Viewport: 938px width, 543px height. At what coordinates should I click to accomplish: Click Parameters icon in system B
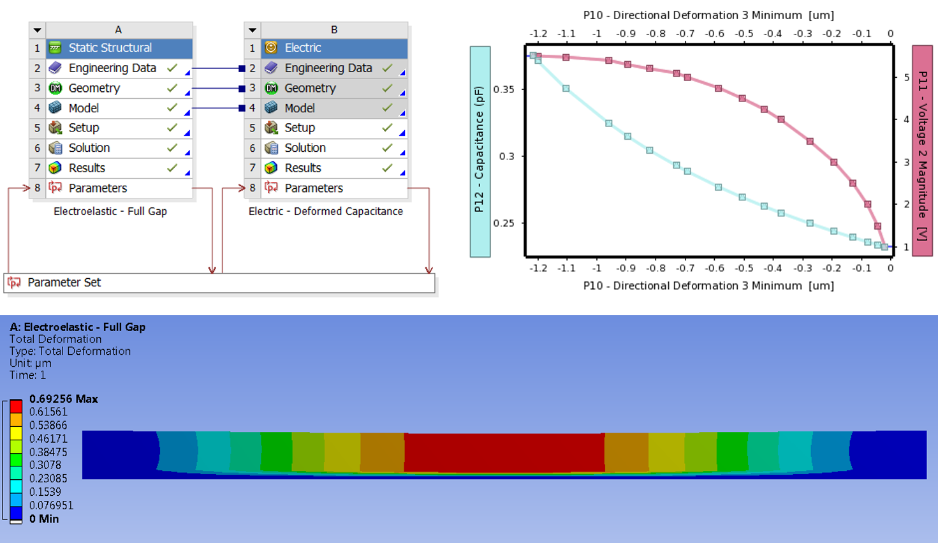(x=271, y=188)
